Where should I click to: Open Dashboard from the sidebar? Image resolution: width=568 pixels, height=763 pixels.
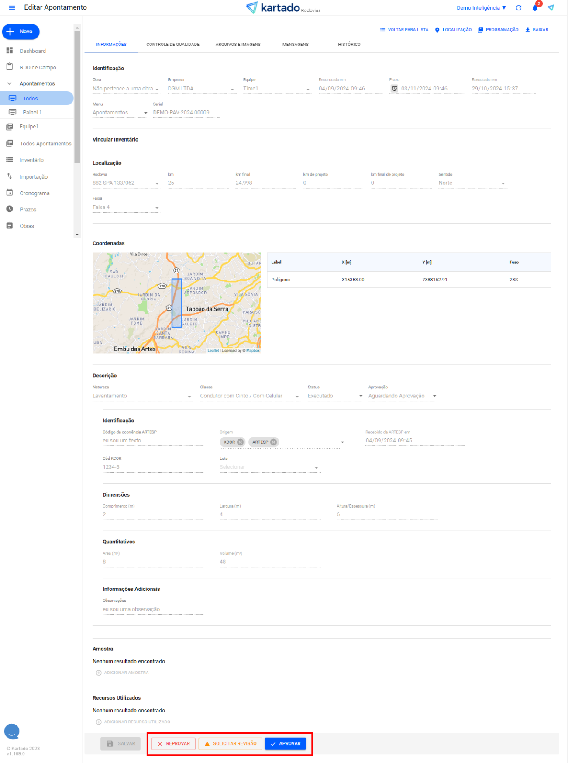coord(32,51)
